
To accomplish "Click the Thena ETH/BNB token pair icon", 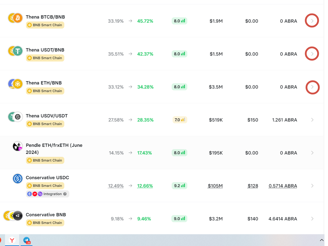I will click(x=15, y=84).
